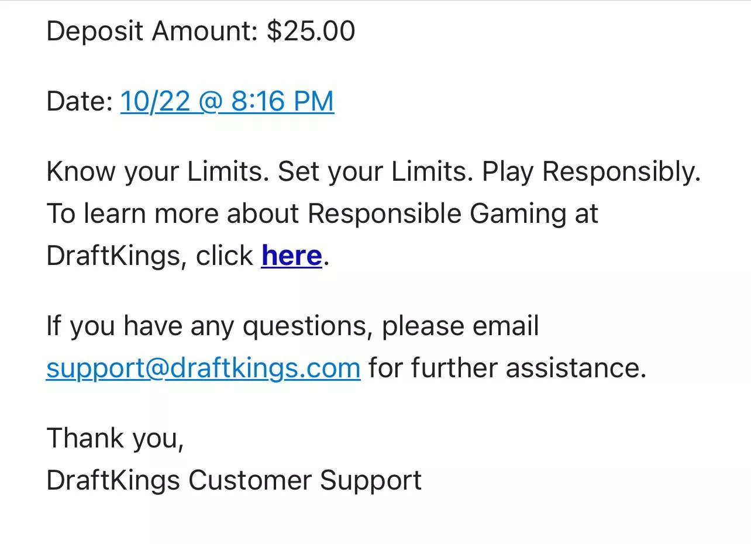Click the "Thank you," closing line
Image resolution: width=751 pixels, height=544 pixels.
(x=115, y=438)
